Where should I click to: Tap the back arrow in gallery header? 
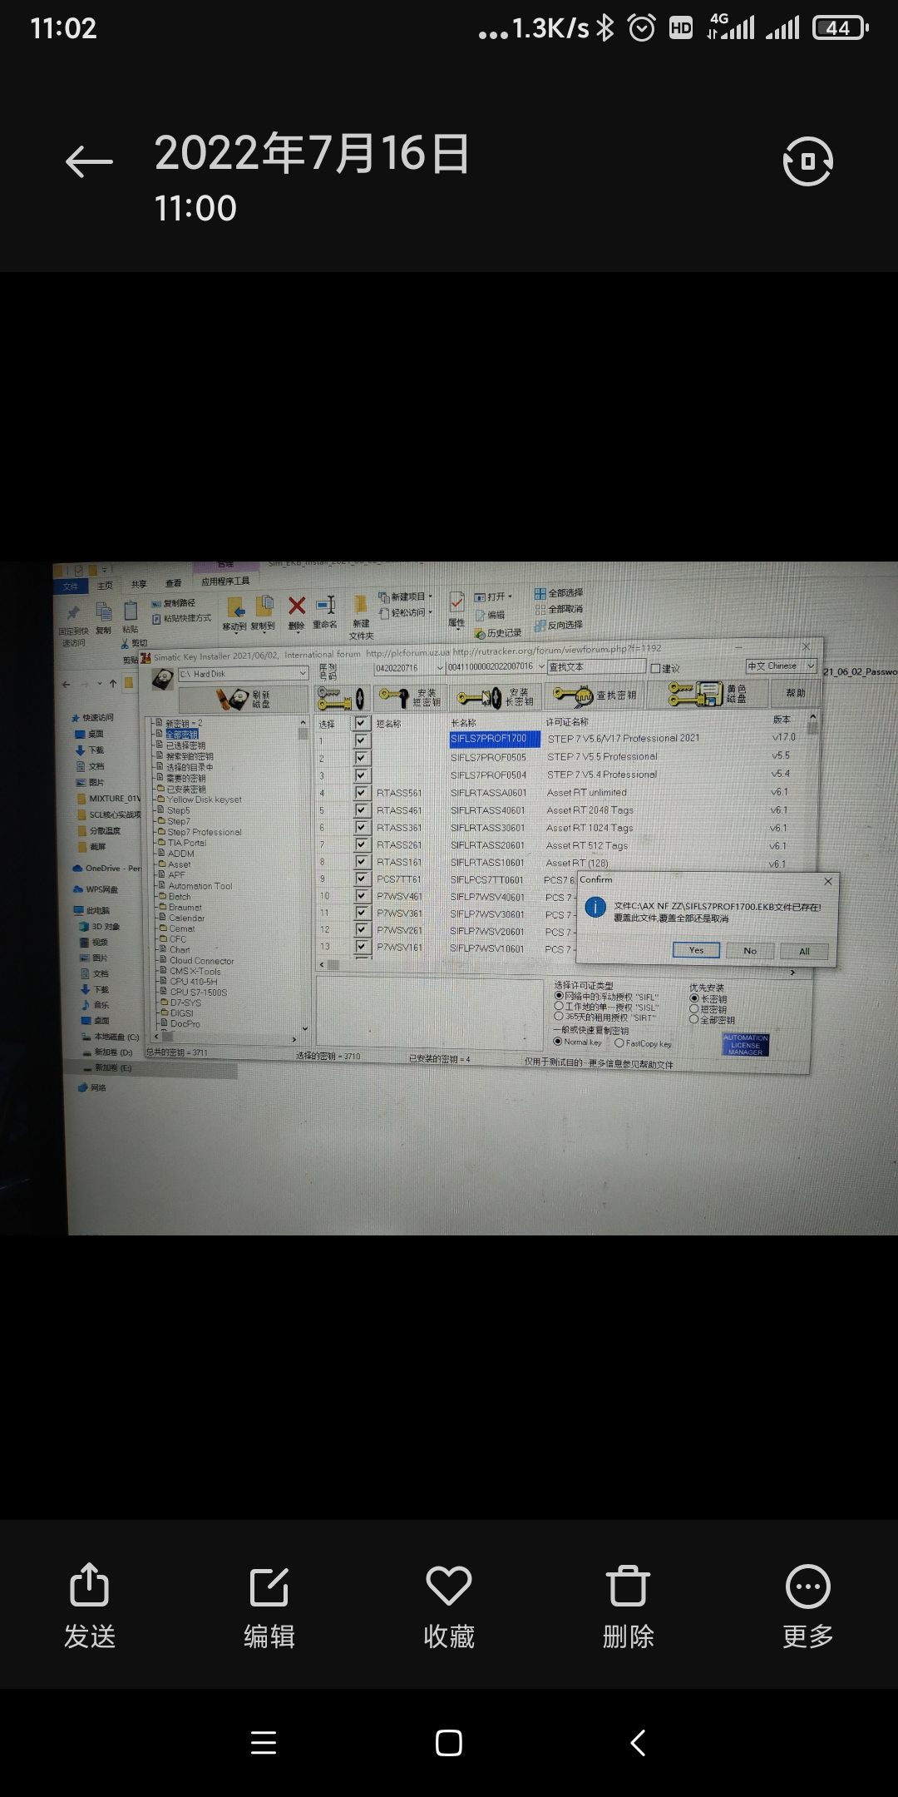[89, 161]
